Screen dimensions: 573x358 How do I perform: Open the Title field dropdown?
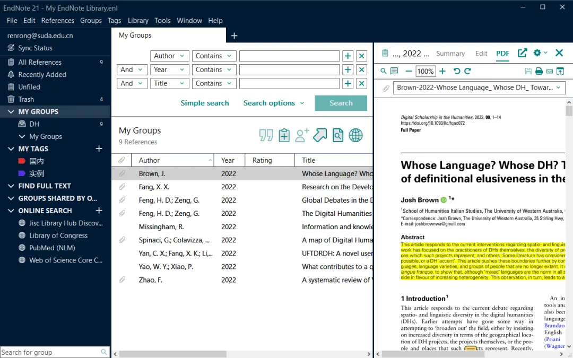170,84
